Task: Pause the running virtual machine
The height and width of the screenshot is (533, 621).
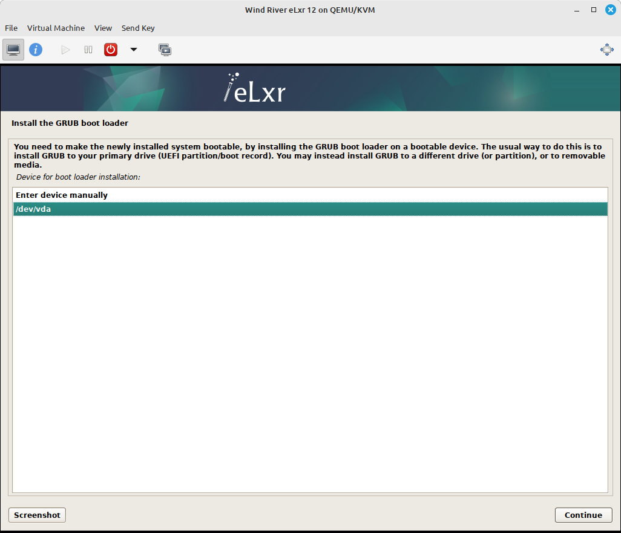Action: (x=88, y=49)
